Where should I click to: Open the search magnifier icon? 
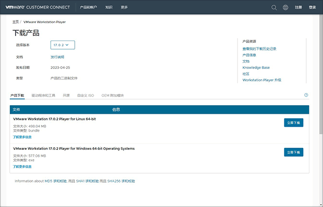[274, 8]
